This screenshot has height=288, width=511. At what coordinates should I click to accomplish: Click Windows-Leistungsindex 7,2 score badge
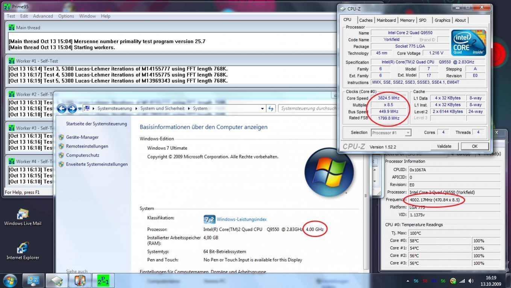(x=209, y=219)
